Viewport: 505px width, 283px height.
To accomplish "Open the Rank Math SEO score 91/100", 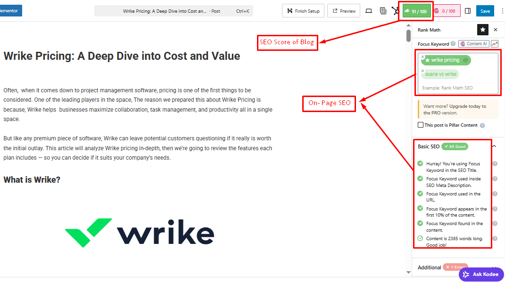I will tap(416, 11).
